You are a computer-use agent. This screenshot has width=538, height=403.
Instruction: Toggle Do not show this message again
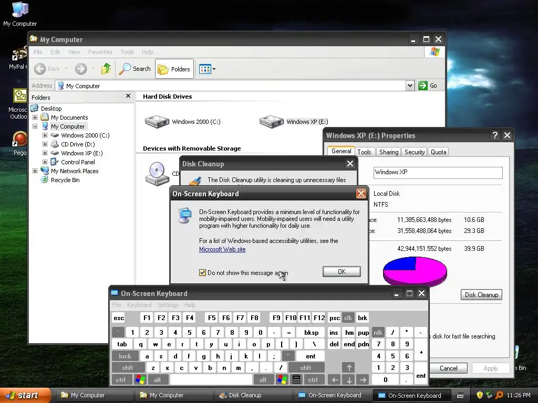(x=202, y=273)
